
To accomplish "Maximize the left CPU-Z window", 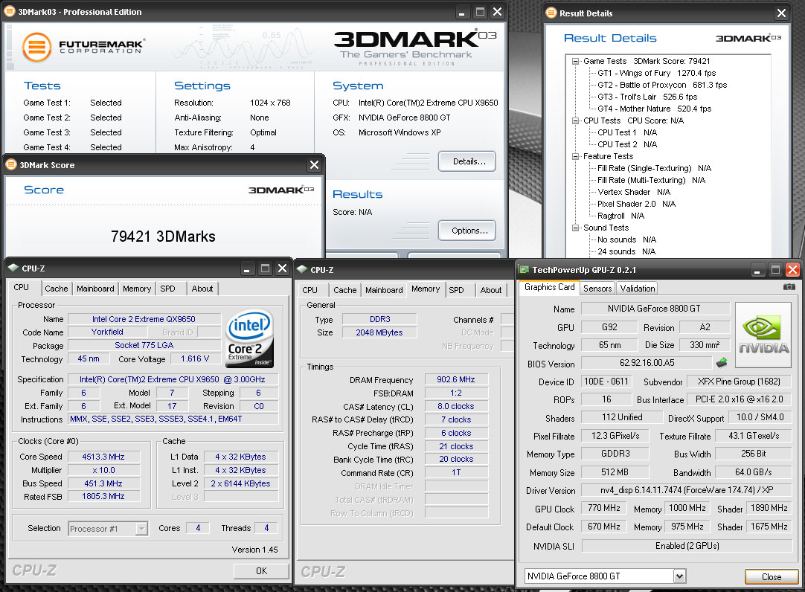I will click(x=265, y=268).
